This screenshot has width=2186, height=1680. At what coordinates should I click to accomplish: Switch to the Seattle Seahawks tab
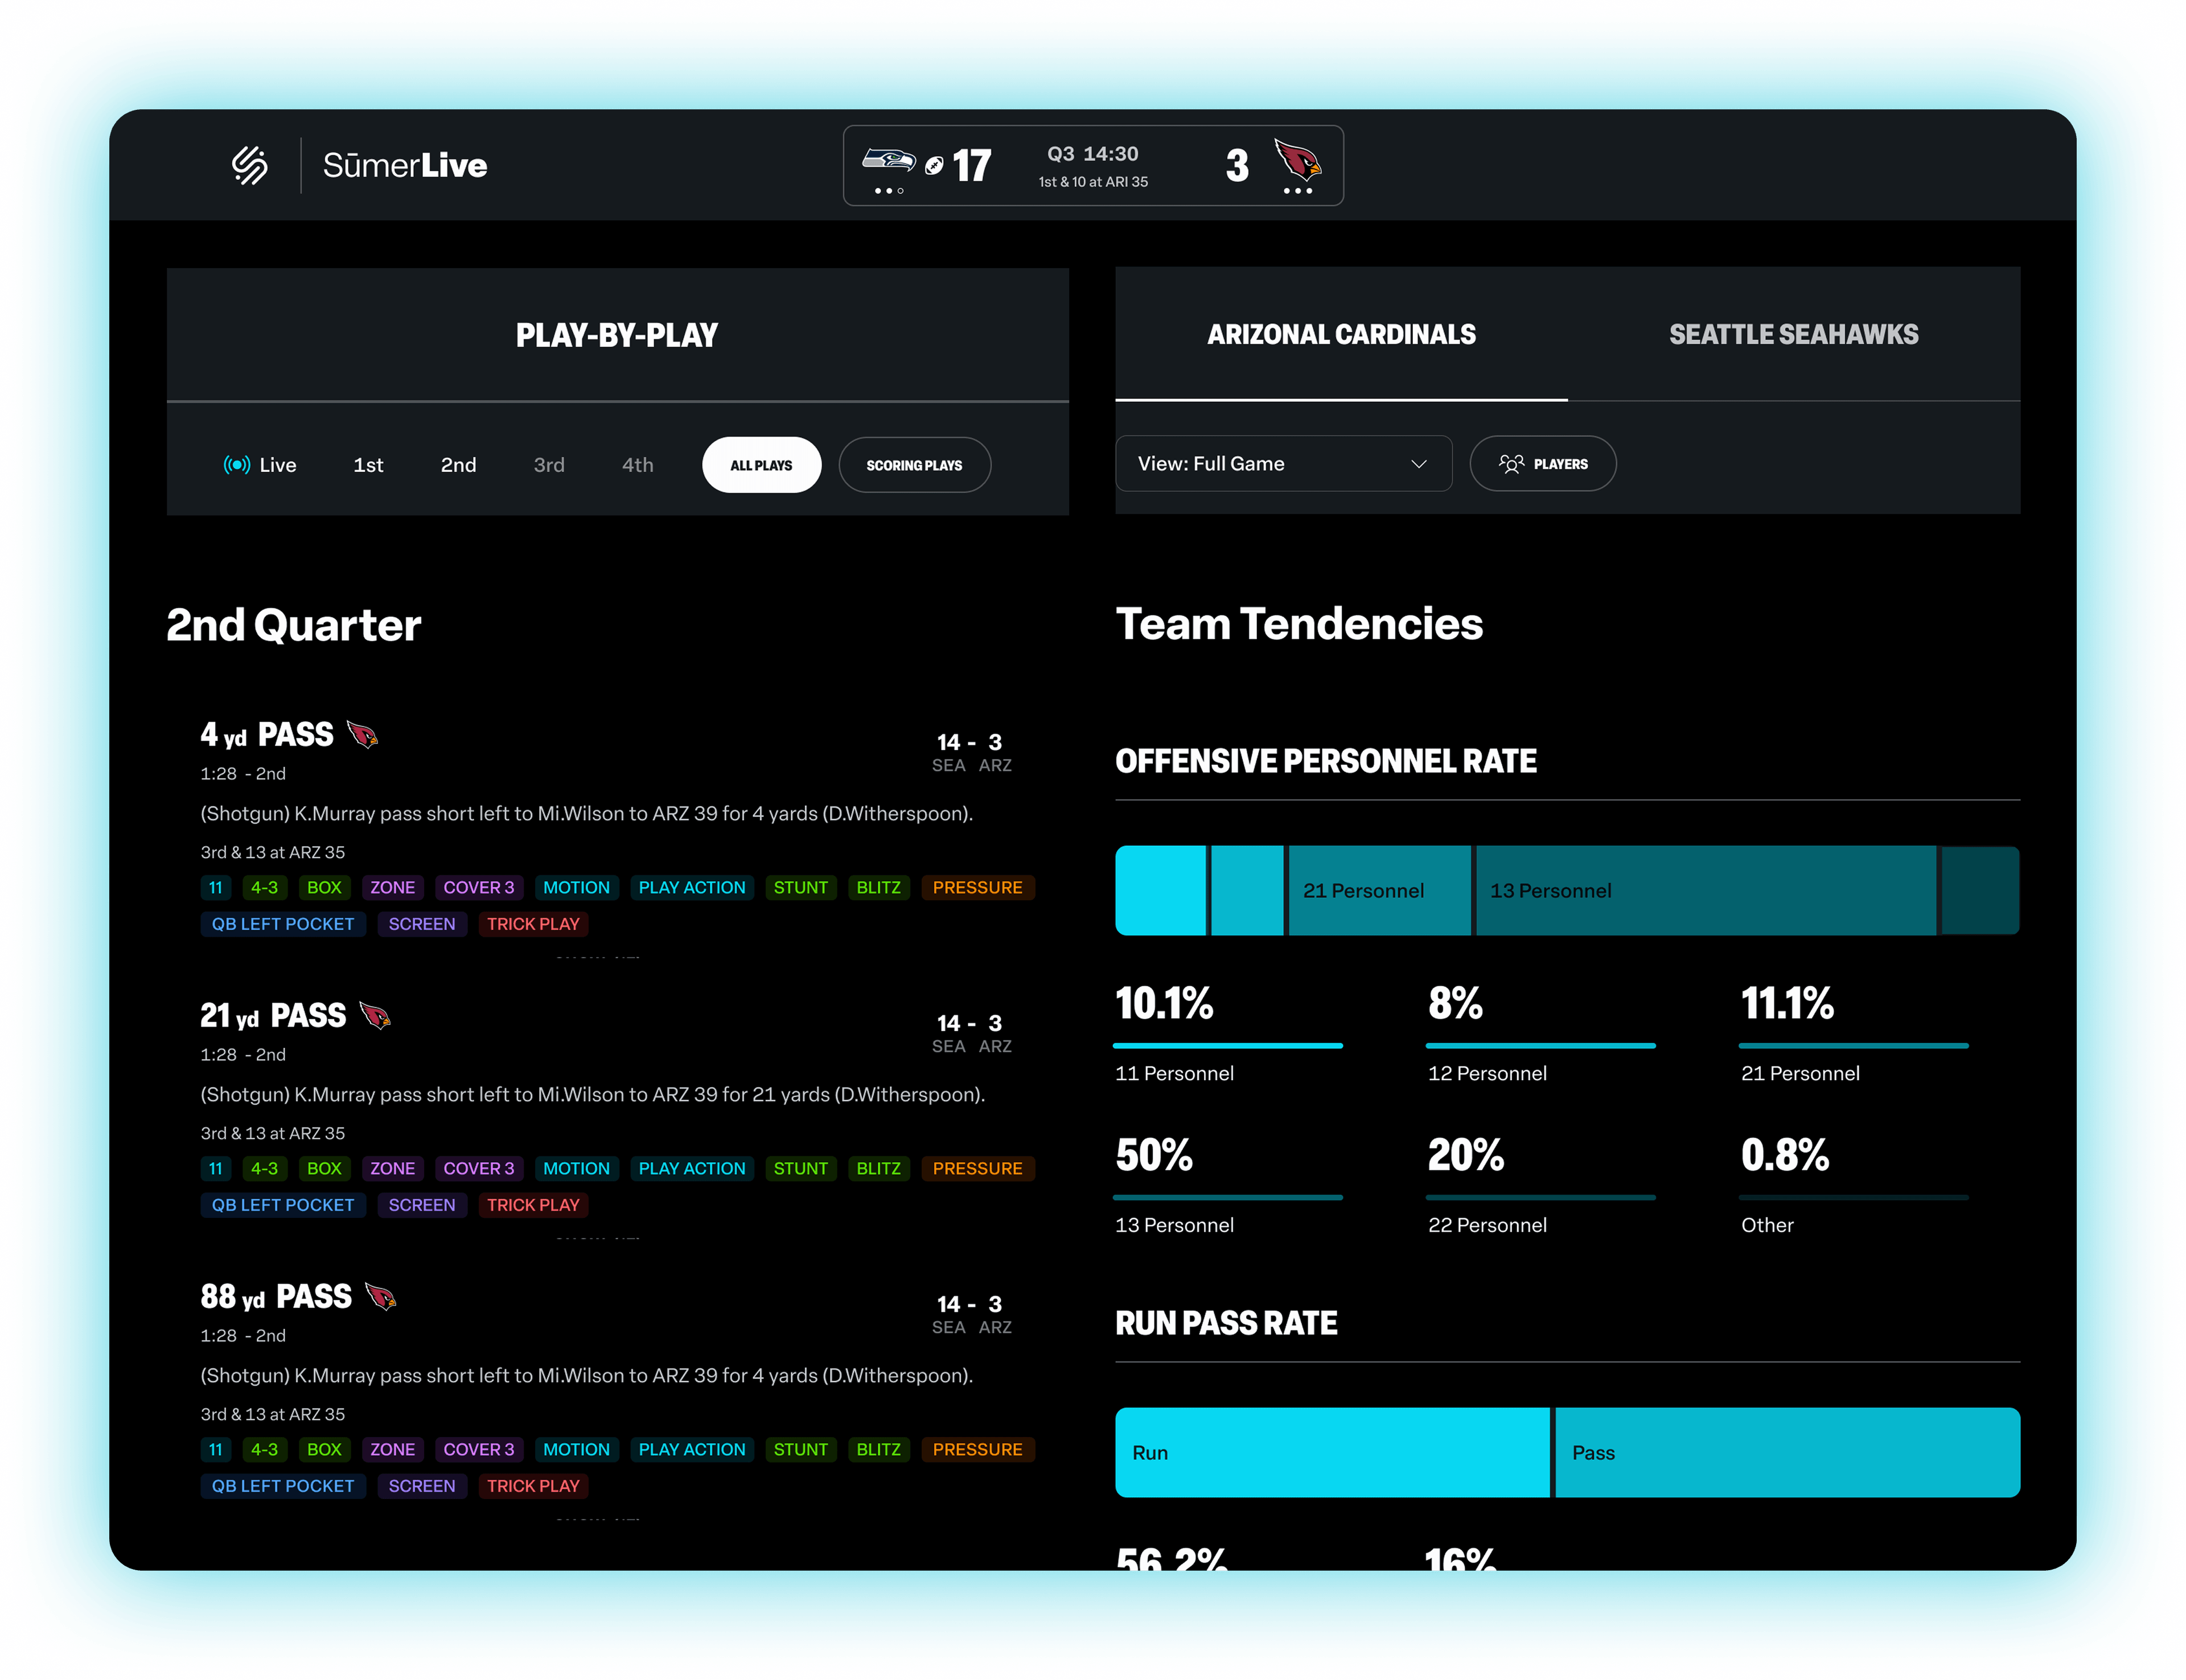coord(1793,335)
